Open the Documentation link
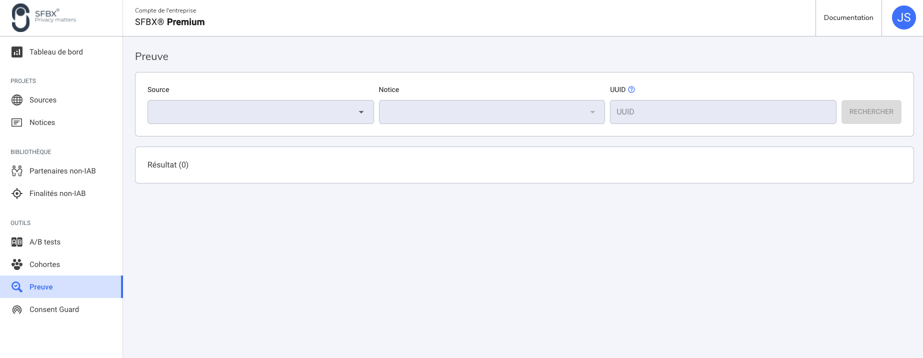 [x=848, y=17]
